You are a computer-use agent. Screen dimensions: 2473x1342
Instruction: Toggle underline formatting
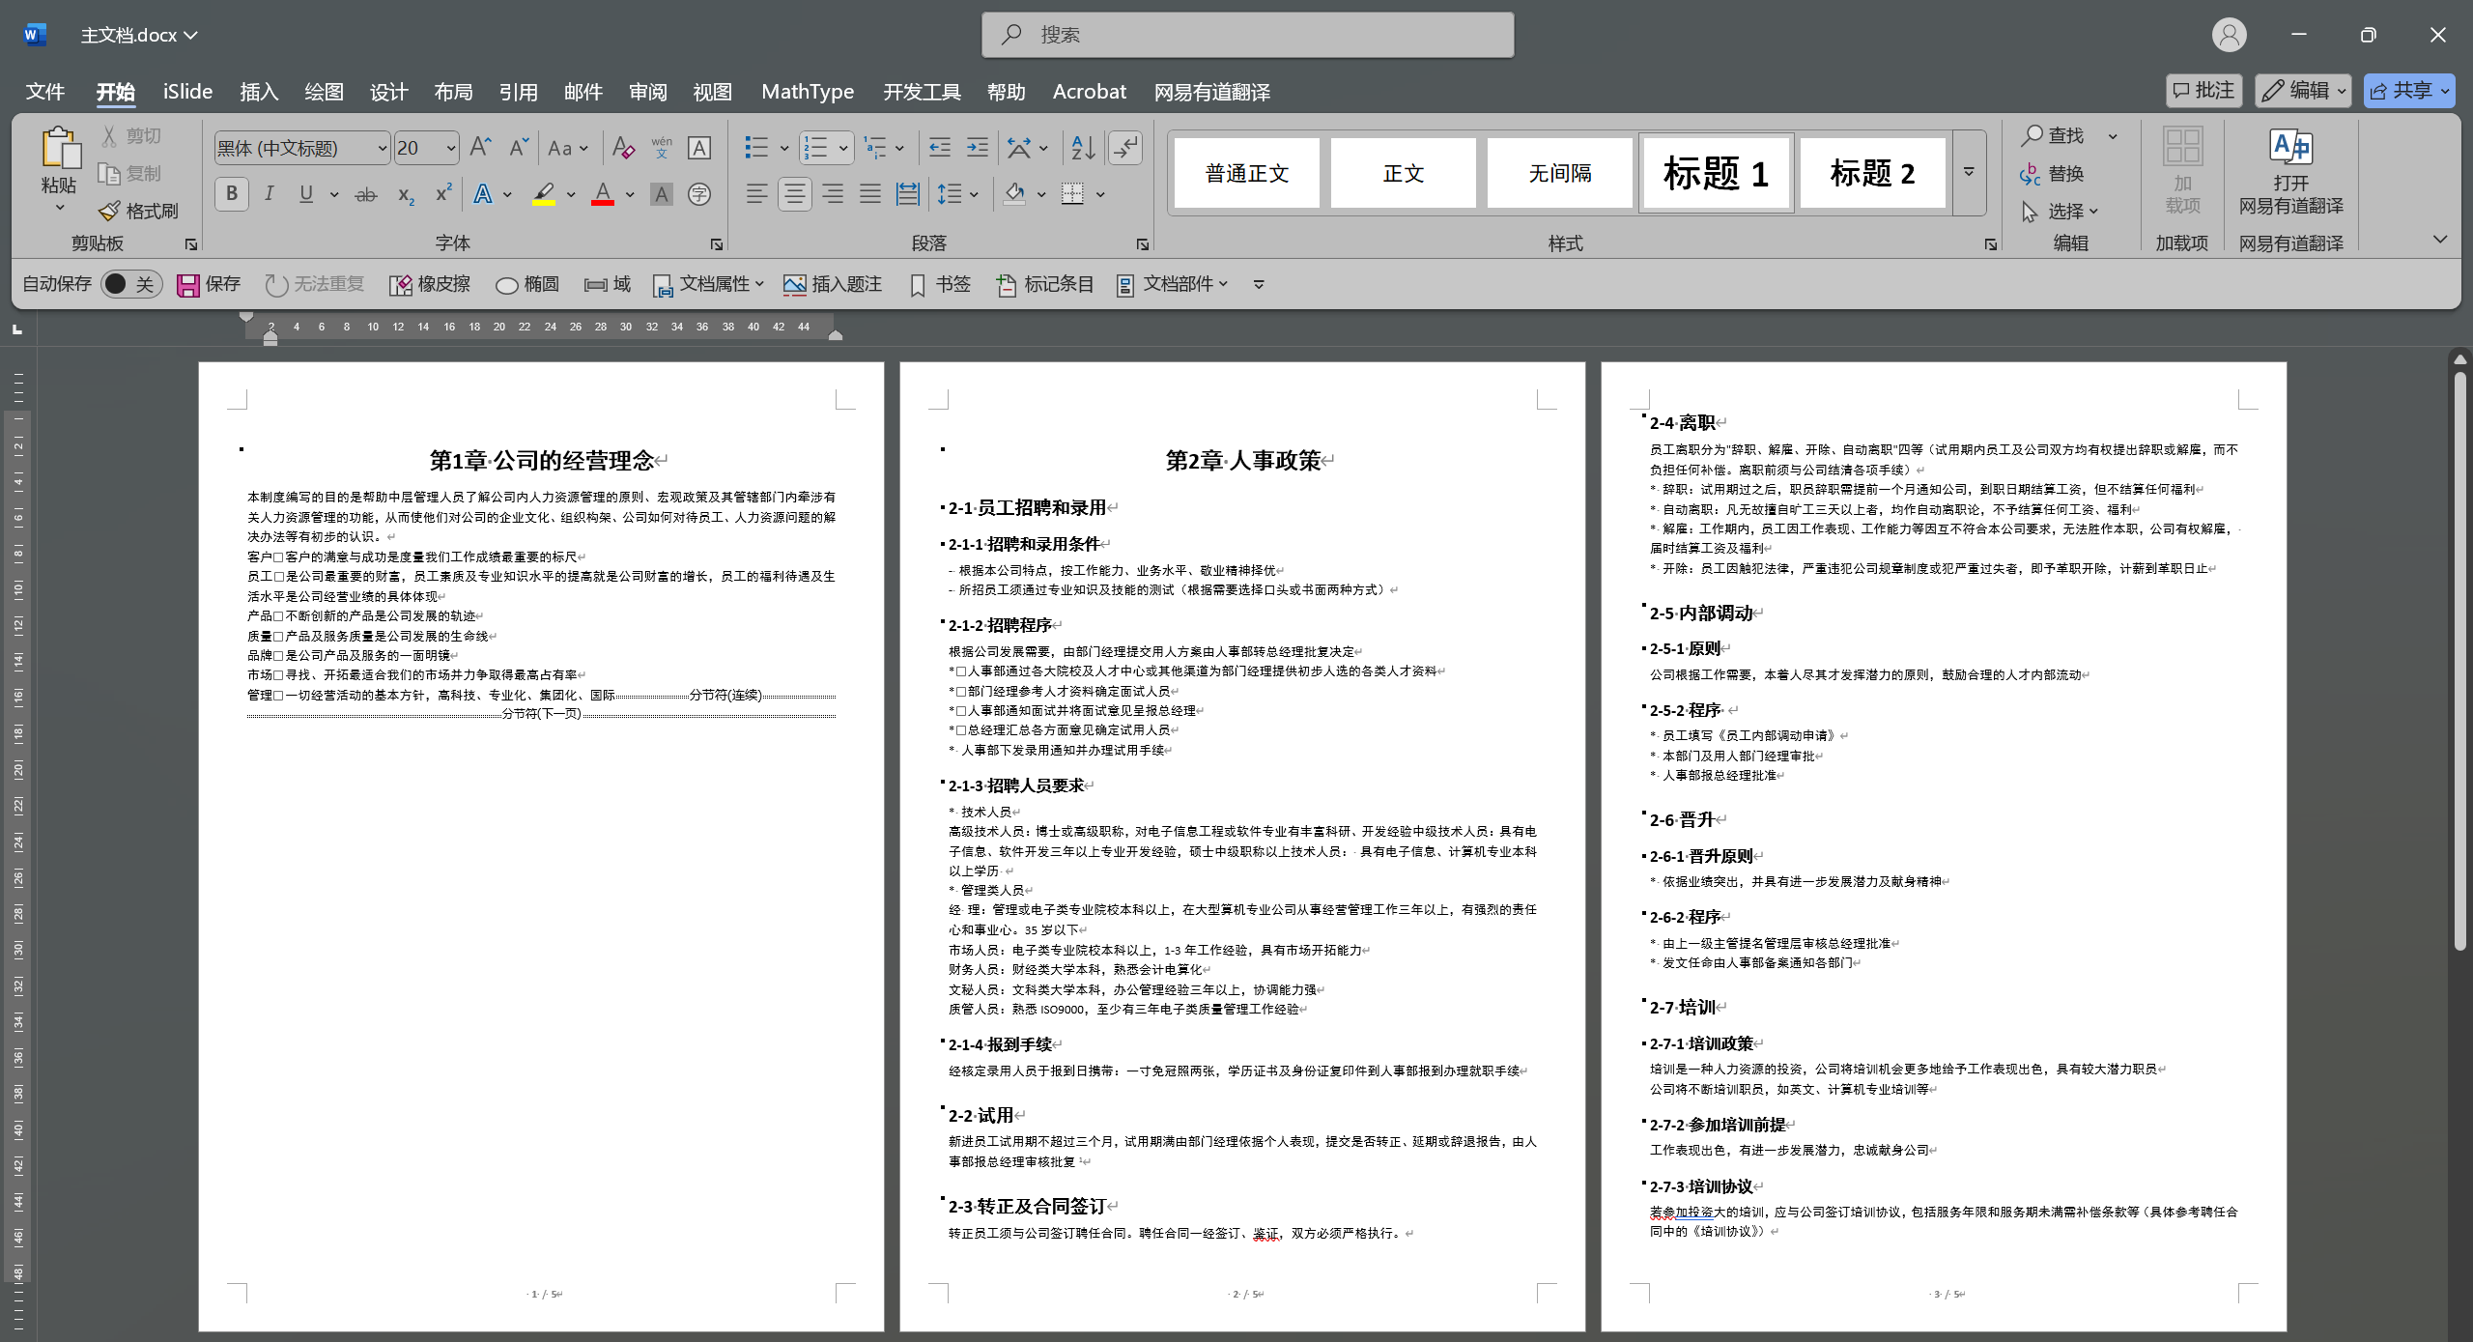coord(306,194)
